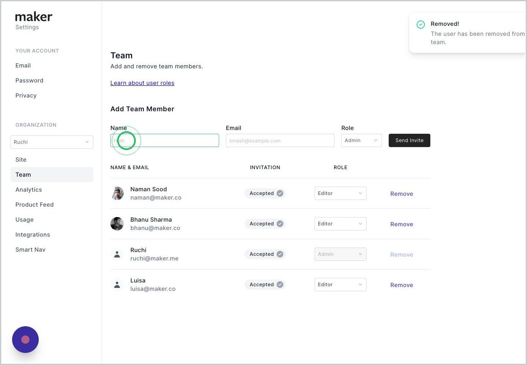Click the Send Invite button

pos(410,140)
